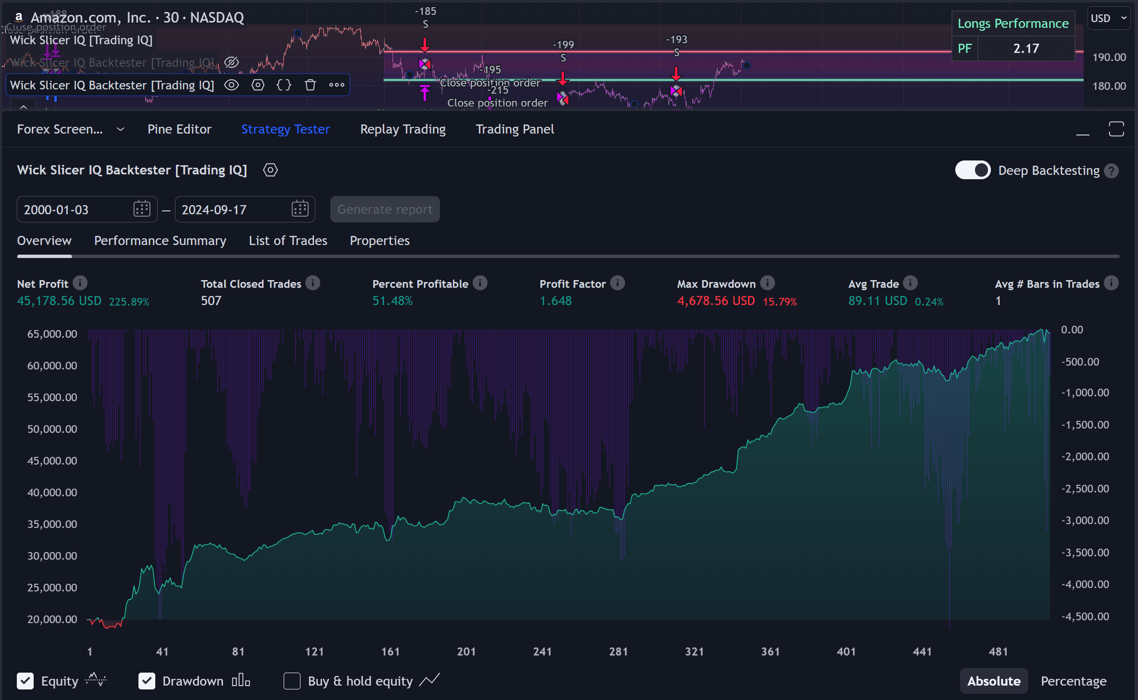Open source code braces icon for Backtester
Screen dimensions: 1138x700
[x=284, y=85]
